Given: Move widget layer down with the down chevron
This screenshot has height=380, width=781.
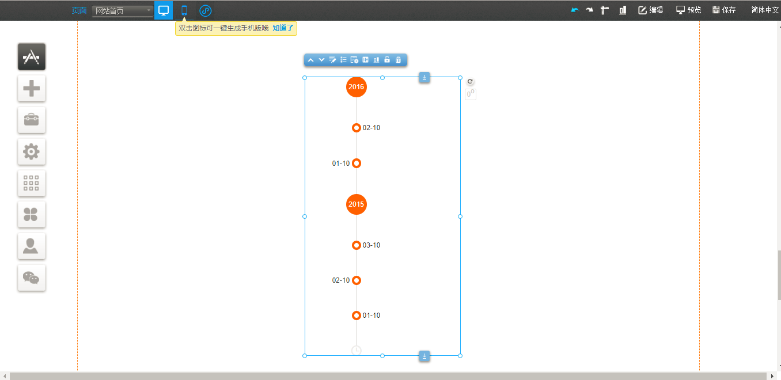Looking at the screenshot, I should tap(321, 60).
